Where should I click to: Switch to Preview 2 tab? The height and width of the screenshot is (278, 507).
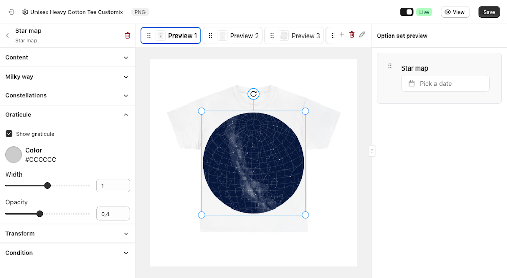pos(233,36)
